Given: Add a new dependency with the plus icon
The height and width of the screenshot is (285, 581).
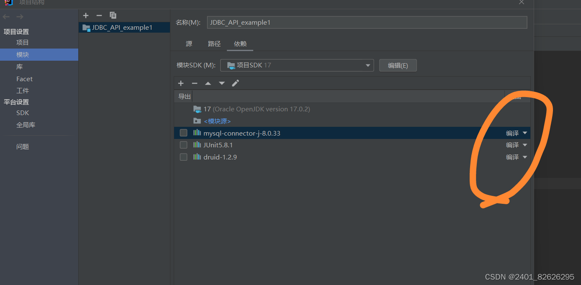Looking at the screenshot, I should coord(180,83).
